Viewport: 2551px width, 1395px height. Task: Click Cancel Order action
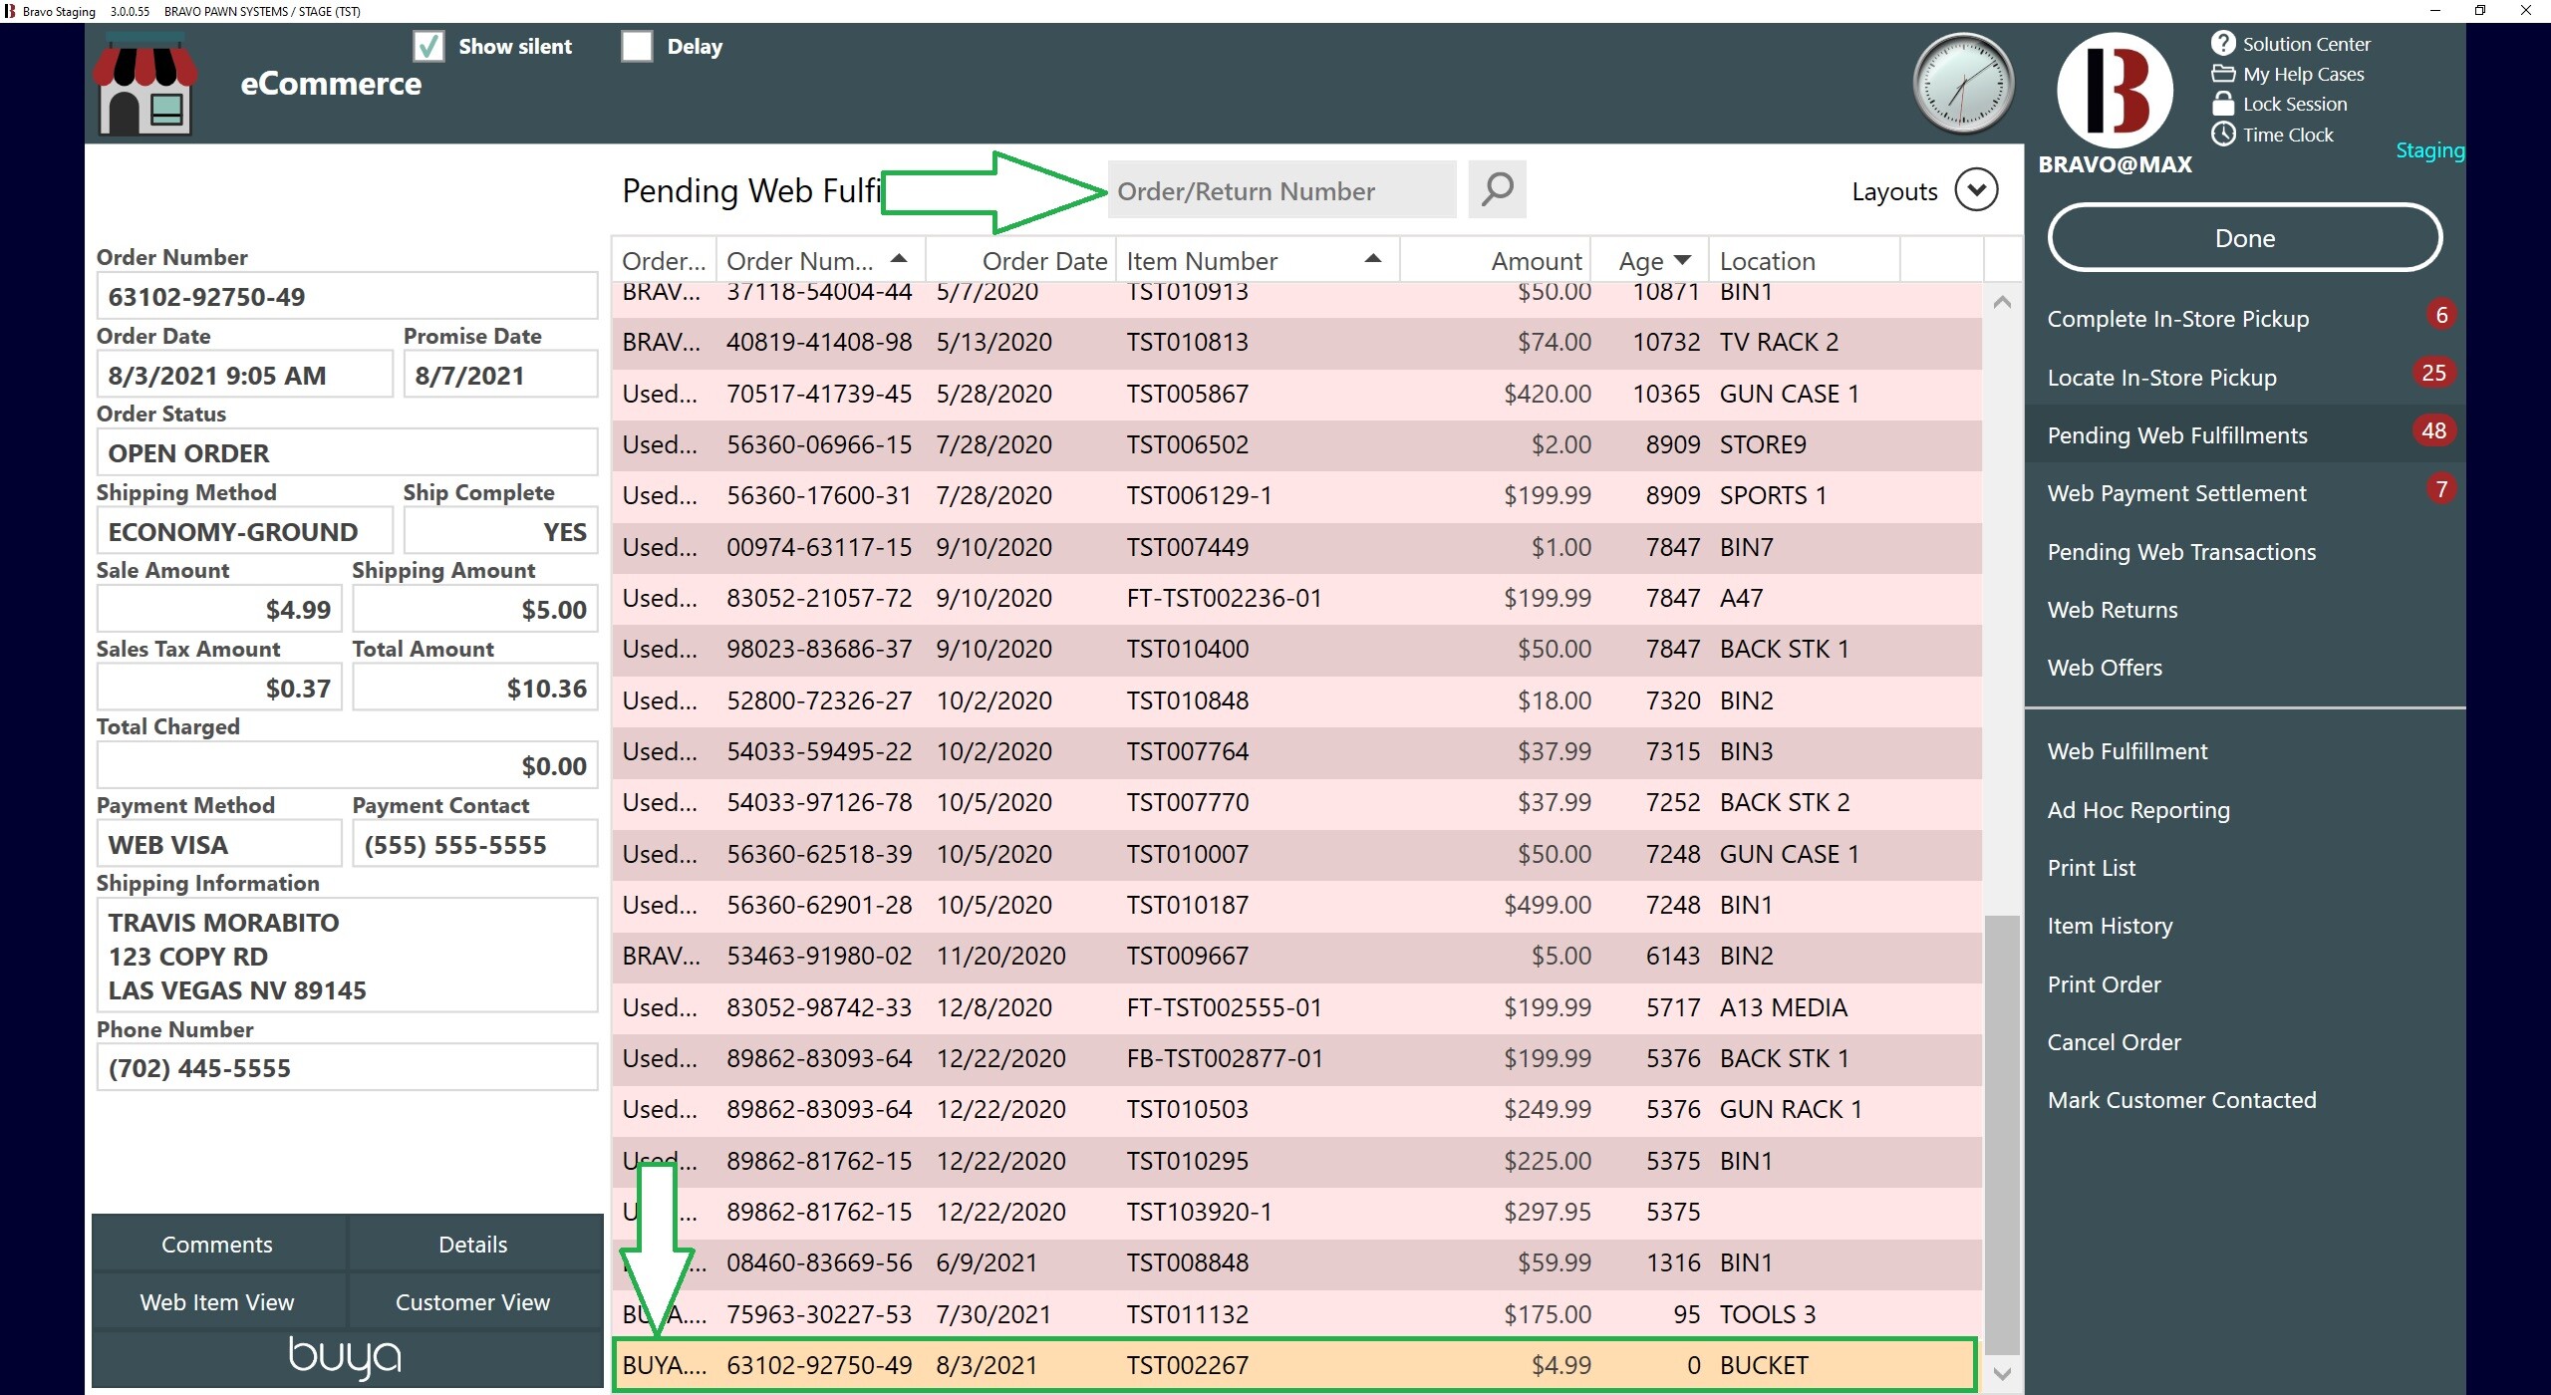tap(2114, 1042)
